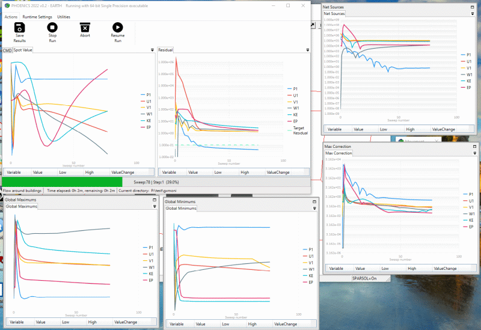The height and width of the screenshot is (330, 481).
Task: Click Variable column header under Spot Value
Action: coord(14,173)
